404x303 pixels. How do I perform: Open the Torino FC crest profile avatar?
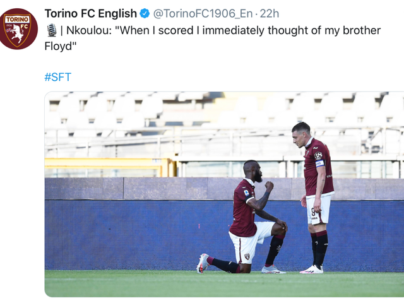[x=18, y=29]
